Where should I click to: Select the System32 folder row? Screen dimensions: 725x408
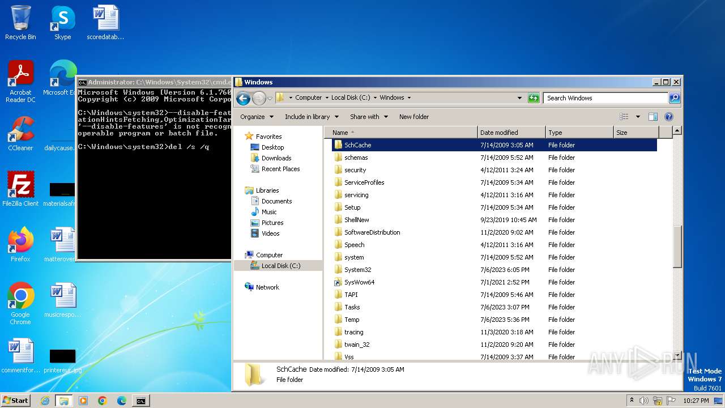tap(494, 270)
